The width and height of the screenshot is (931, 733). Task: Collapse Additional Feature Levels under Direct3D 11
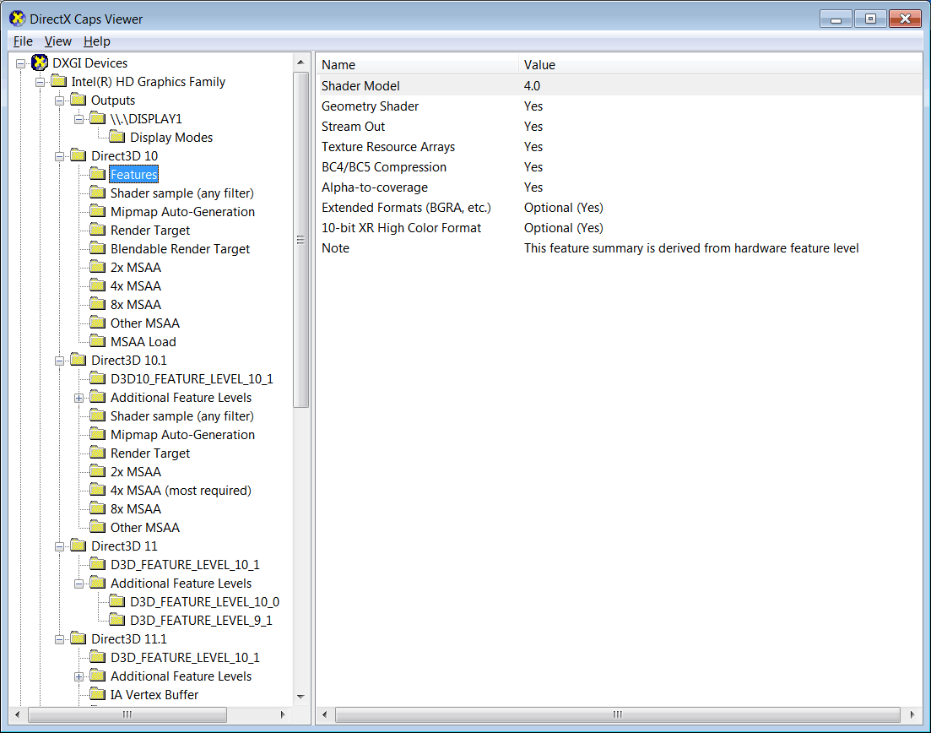[78, 584]
